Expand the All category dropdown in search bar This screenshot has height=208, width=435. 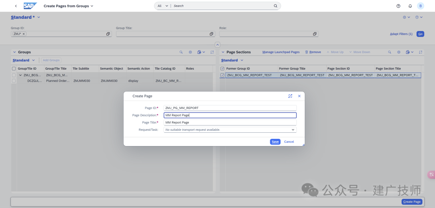click(x=163, y=6)
